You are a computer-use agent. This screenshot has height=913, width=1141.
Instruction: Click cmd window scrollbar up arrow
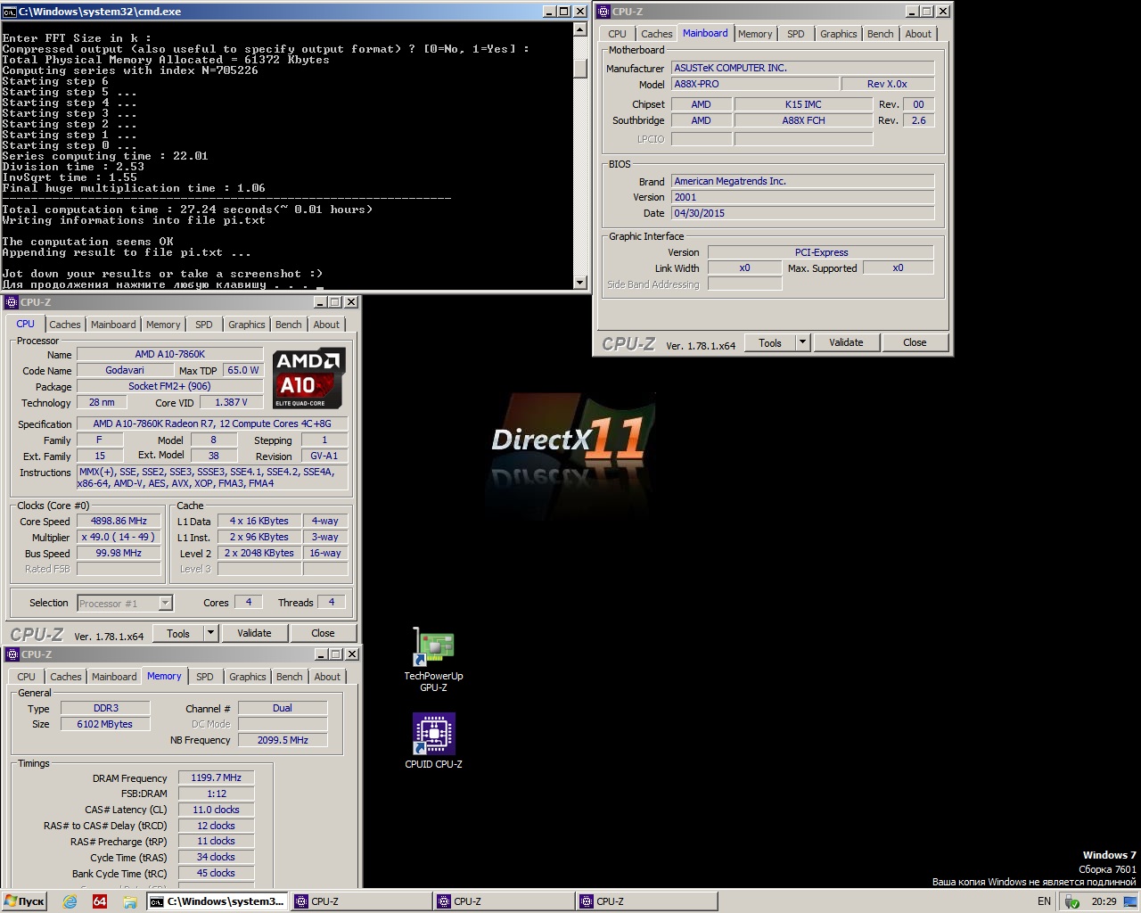pos(580,30)
